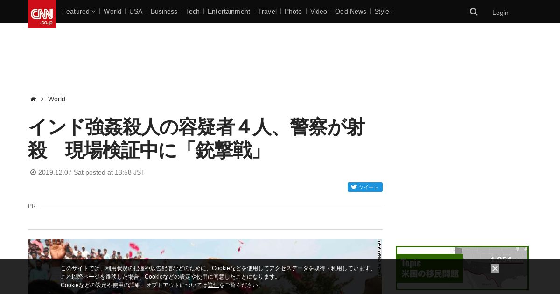Select the Tech menu item

coord(193,11)
